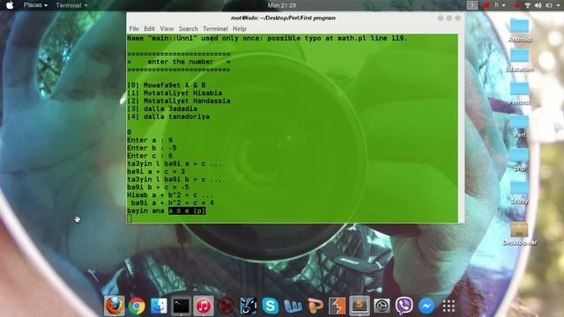Click the dark red circular dock icon
This screenshot has width=564, height=317.
(x=226, y=306)
